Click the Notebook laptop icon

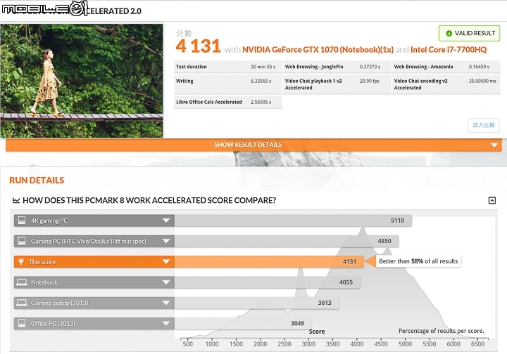(x=22, y=282)
